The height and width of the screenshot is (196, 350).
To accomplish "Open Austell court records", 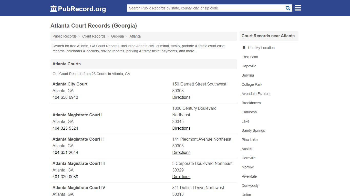I will point(247,149).
